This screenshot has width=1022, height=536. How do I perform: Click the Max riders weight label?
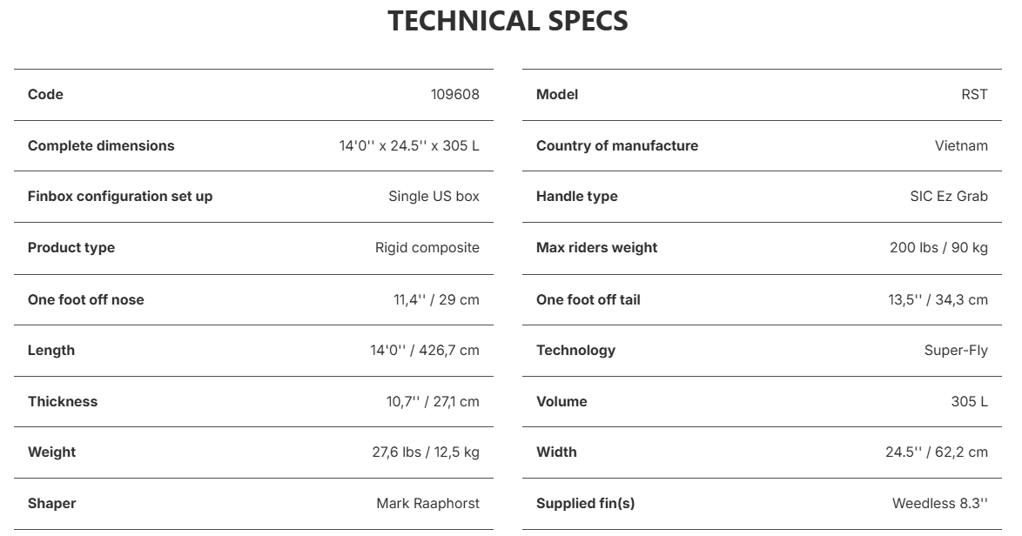(597, 247)
